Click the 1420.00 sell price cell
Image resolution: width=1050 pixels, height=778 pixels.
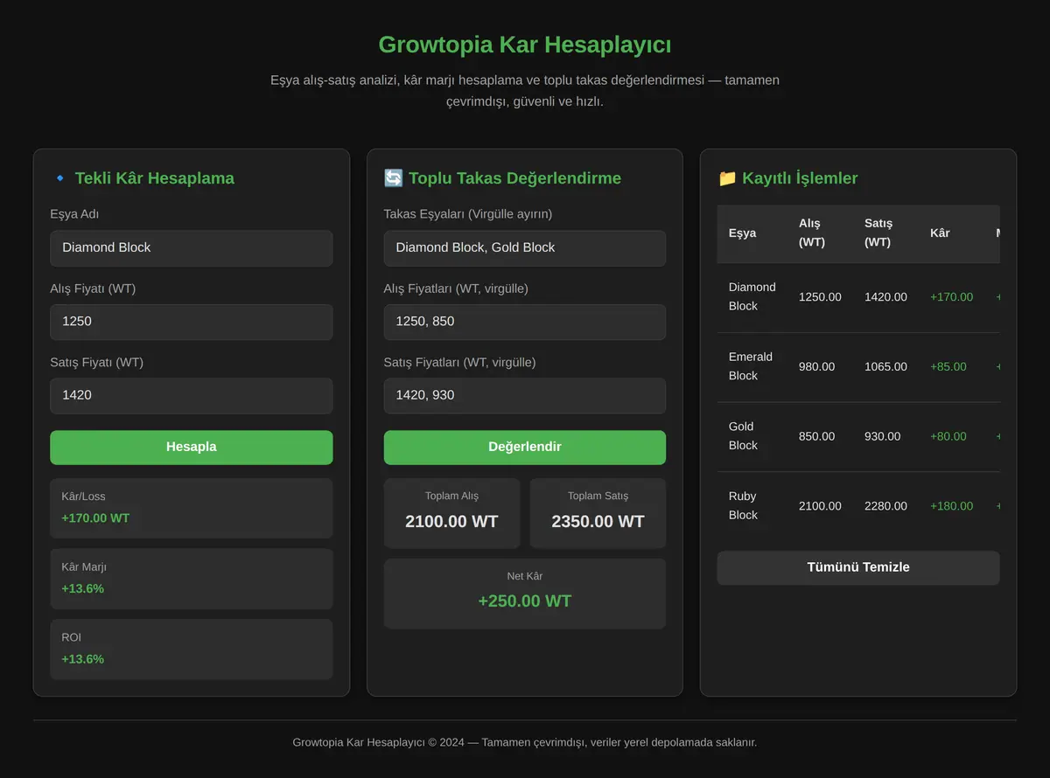click(x=885, y=297)
